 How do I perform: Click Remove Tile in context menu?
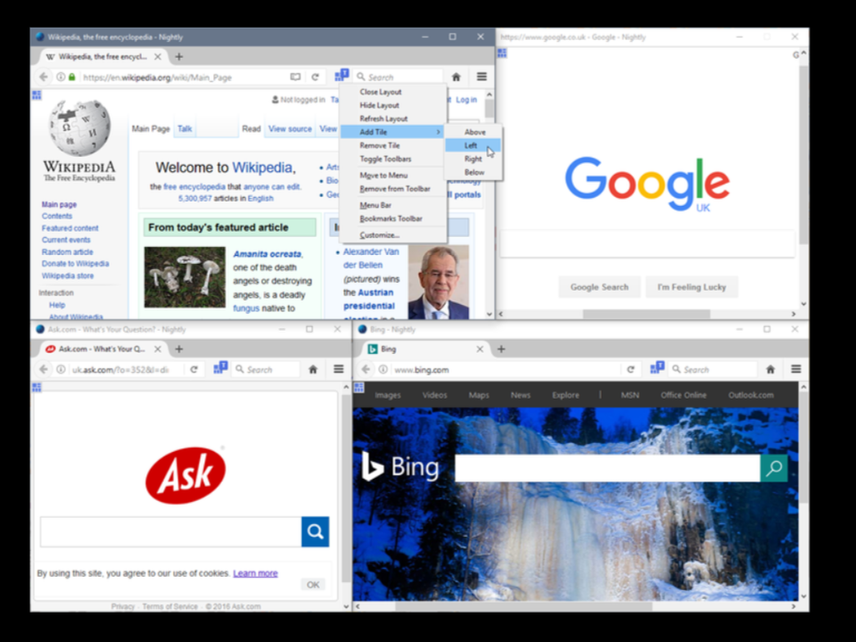pyautogui.click(x=380, y=145)
